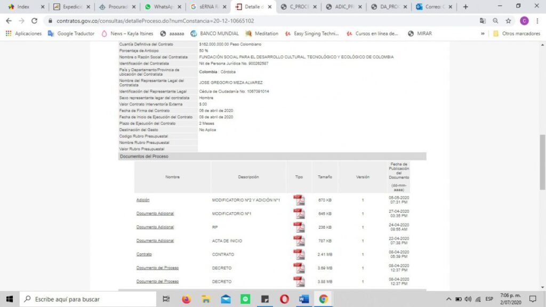The height and width of the screenshot is (307, 546).
Task: Open Firefox from the taskbar
Action: point(186,299)
